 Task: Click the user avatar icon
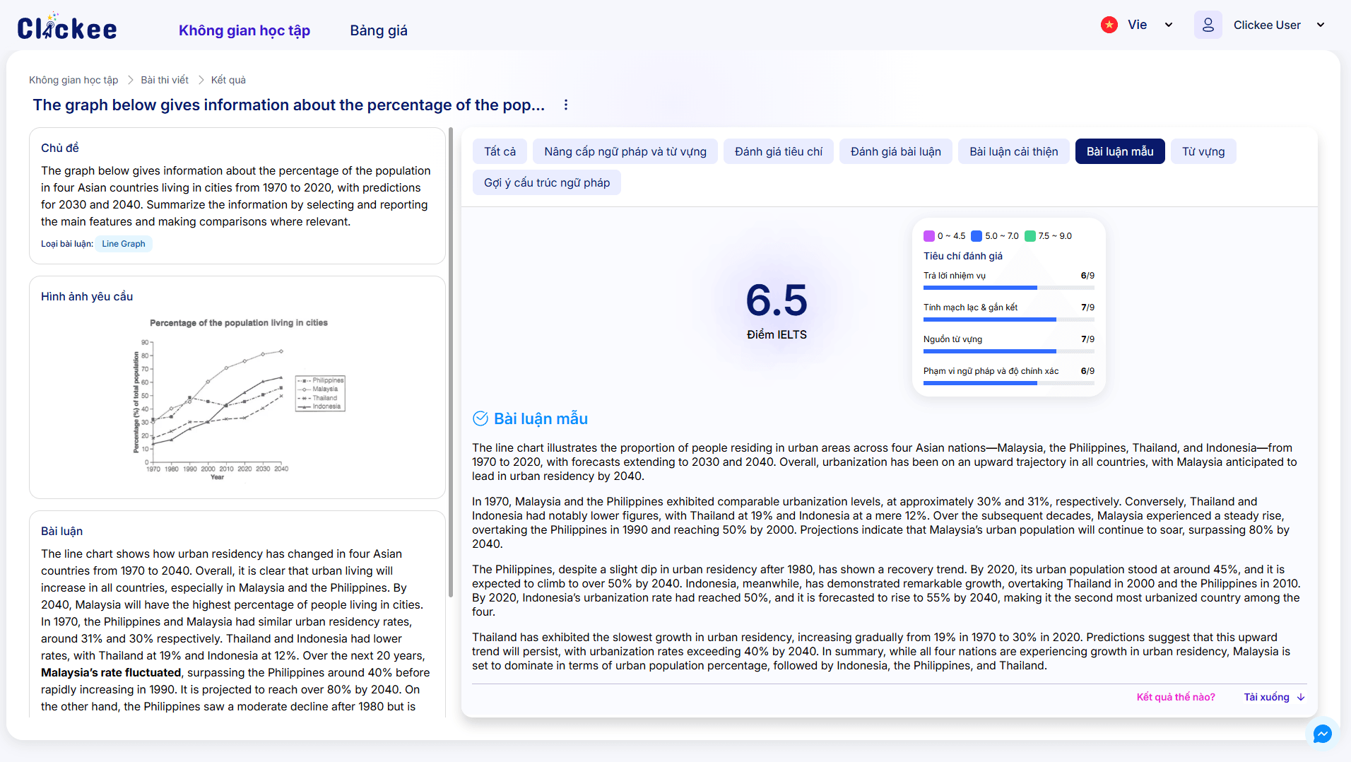click(x=1208, y=25)
